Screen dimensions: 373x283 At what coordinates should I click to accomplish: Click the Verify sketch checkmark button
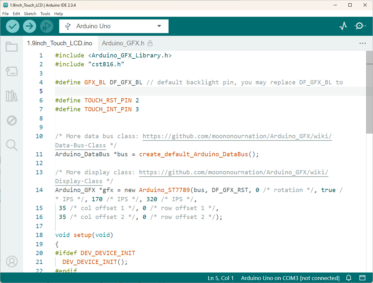(x=12, y=26)
